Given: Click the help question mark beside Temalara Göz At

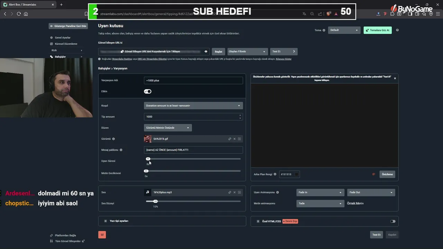Looking at the screenshot, I should (x=397, y=30).
